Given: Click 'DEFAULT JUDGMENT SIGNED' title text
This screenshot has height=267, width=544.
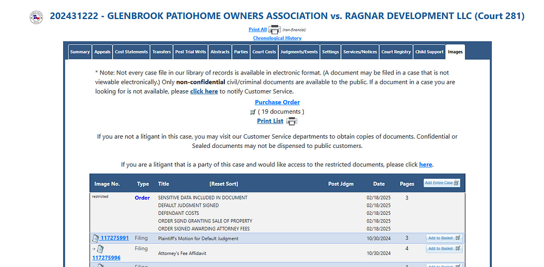Looking at the screenshot, I should 188,206.
